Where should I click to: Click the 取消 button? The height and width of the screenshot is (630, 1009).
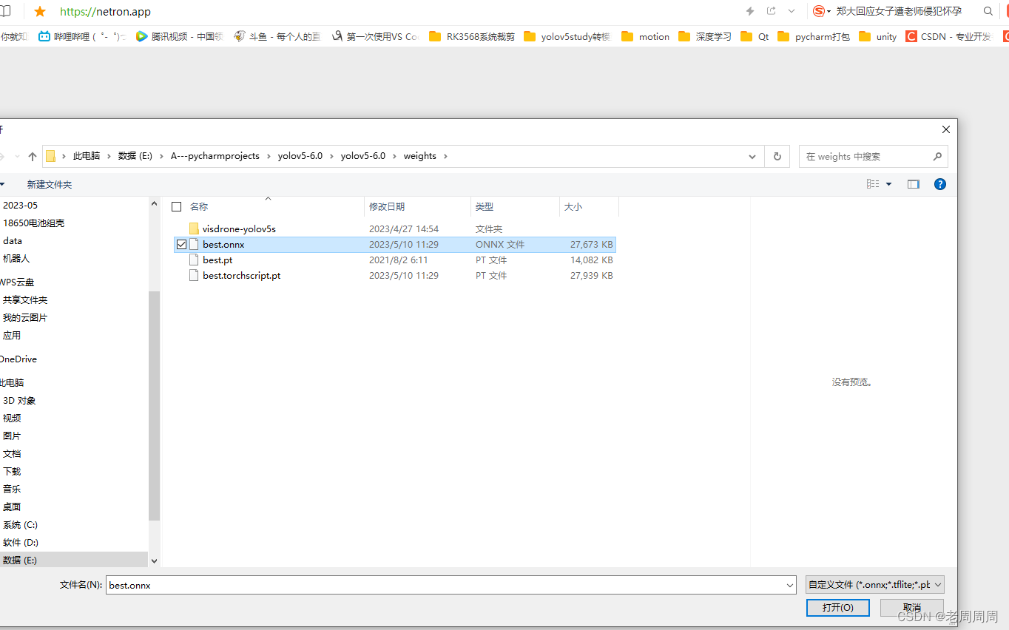point(911,607)
